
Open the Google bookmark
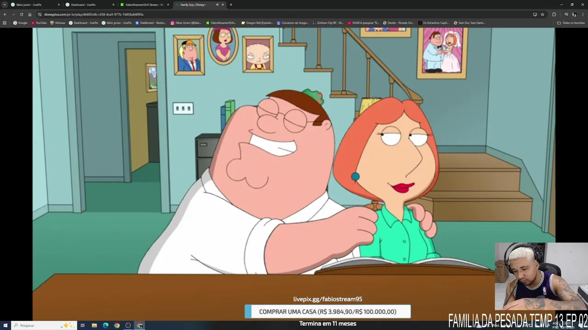20,22
